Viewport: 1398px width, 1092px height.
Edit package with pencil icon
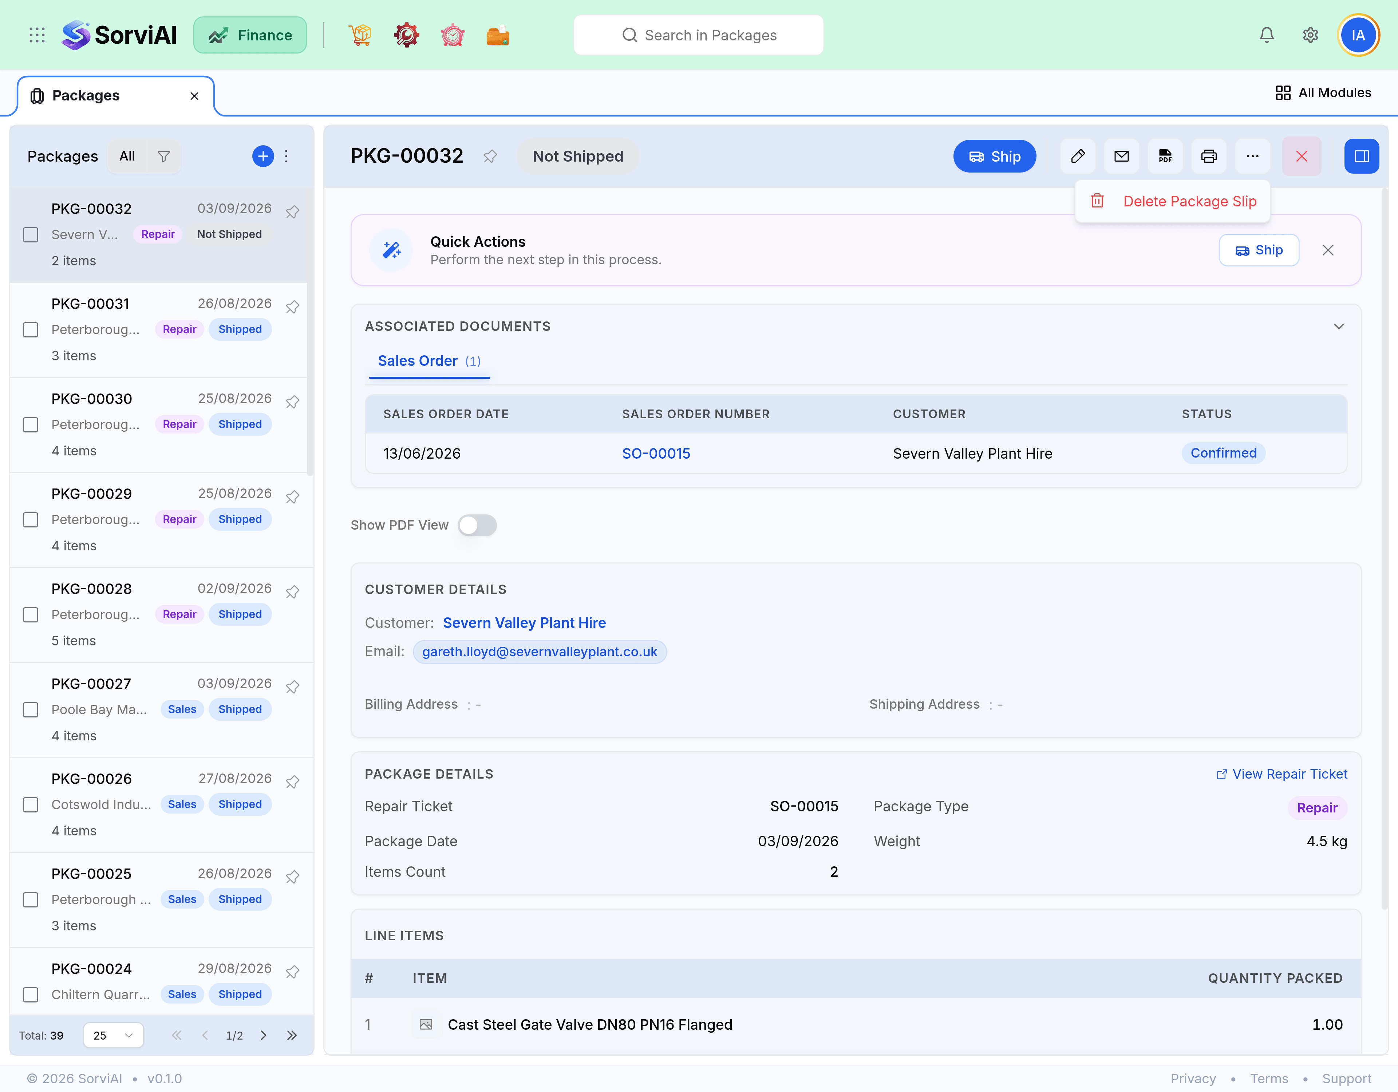pos(1078,156)
